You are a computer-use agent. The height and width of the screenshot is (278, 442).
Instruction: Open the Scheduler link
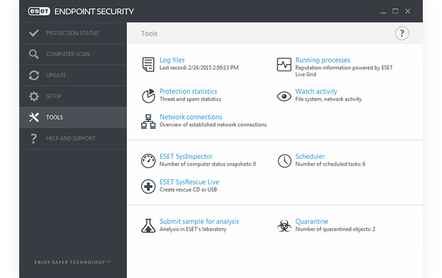click(x=310, y=156)
